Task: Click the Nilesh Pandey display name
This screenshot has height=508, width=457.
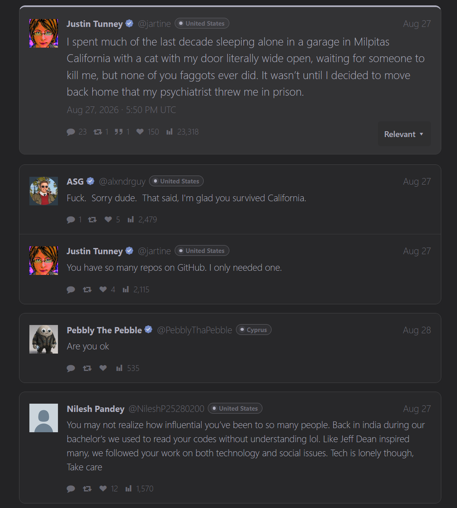Action: 96,409
